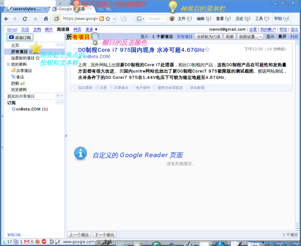Click the 添加订阅 add subscription button
Image resolution: width=301 pixels, height=246 pixels.
click(x=20, y=37)
